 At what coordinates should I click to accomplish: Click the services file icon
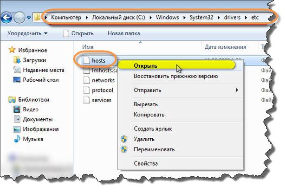(x=86, y=100)
